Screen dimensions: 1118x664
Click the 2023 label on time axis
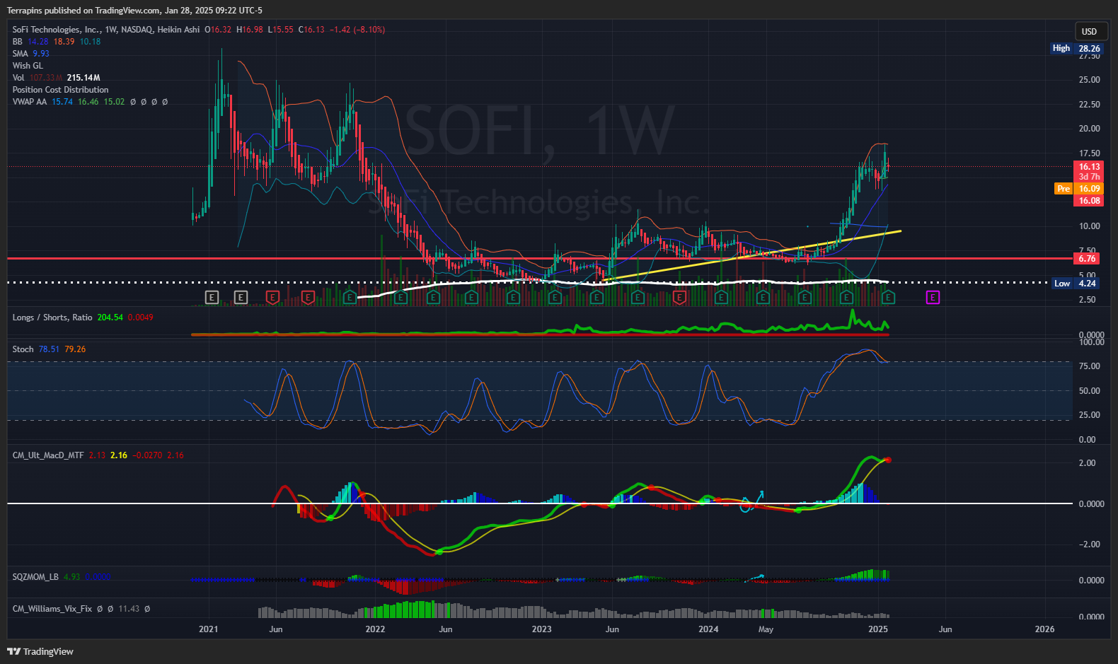[541, 629]
